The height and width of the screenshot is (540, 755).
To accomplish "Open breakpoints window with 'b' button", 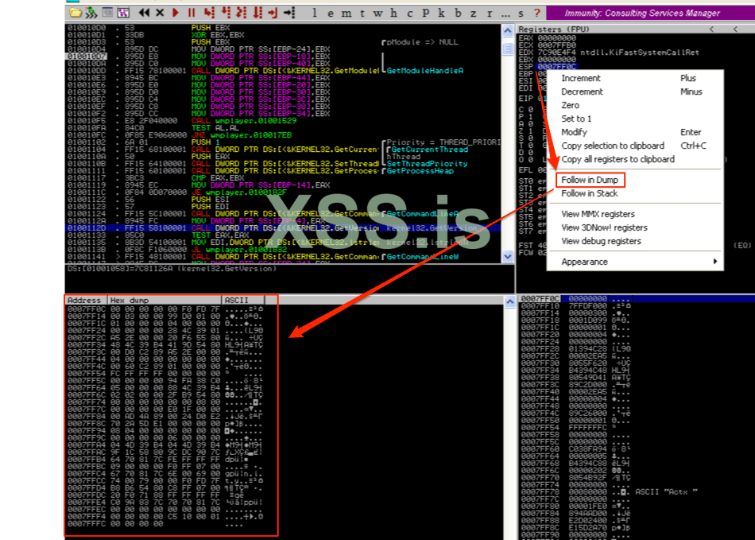I will [x=458, y=13].
